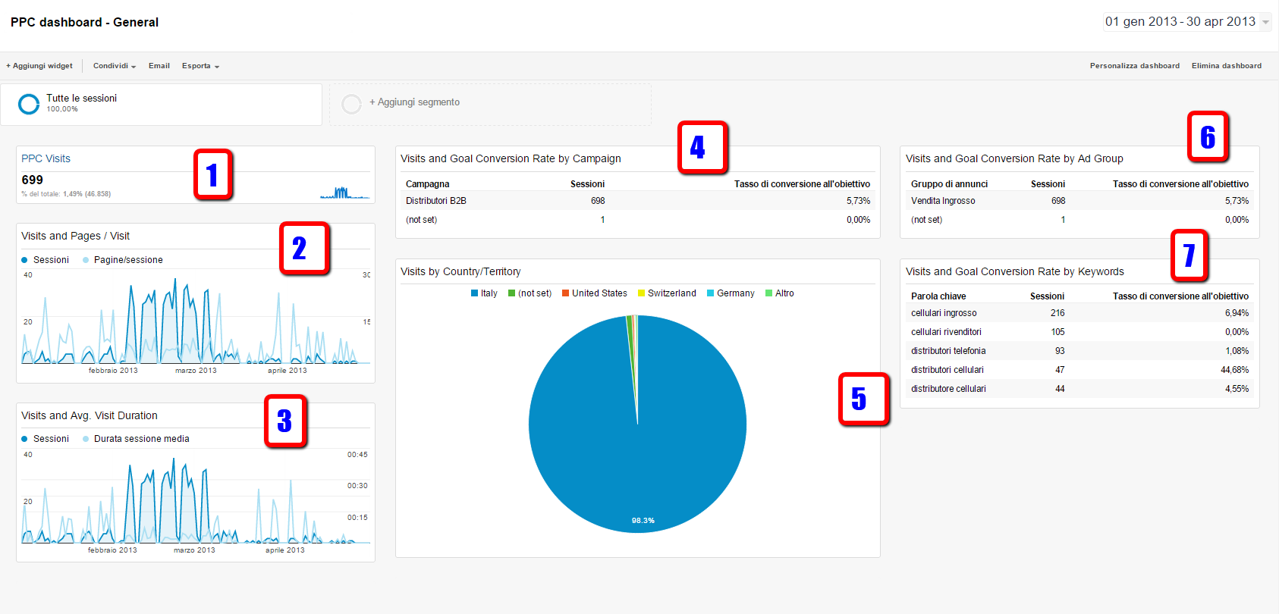Click the empty Aggiungi segmento circle icon
The image size is (1279, 614).
(351, 104)
